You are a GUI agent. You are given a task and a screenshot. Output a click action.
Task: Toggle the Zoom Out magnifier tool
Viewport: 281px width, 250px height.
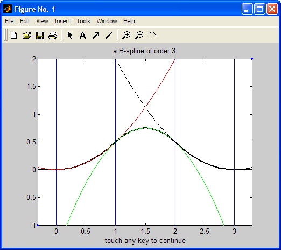pyautogui.click(x=139, y=35)
